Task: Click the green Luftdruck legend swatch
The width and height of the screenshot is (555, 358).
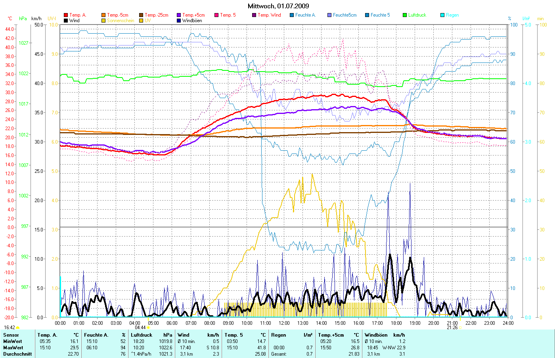Action: point(405,15)
